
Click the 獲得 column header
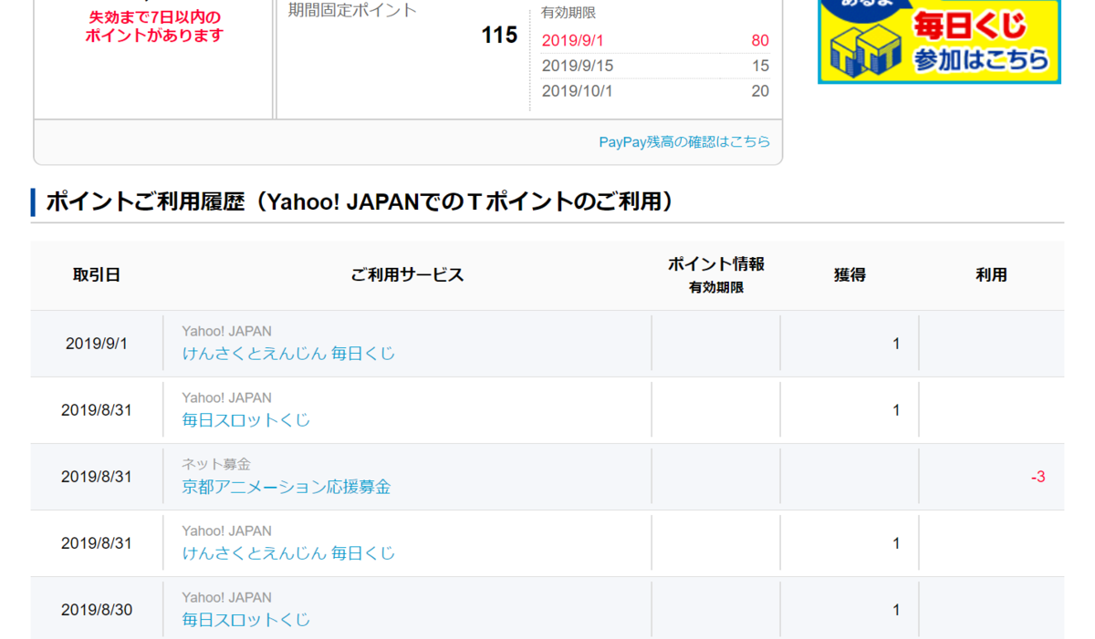tap(850, 275)
